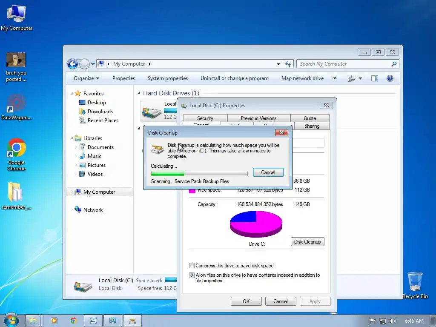Show the hidden toolbar commands chevron
Viewport: 436px width, 327px height.
[x=335, y=78]
